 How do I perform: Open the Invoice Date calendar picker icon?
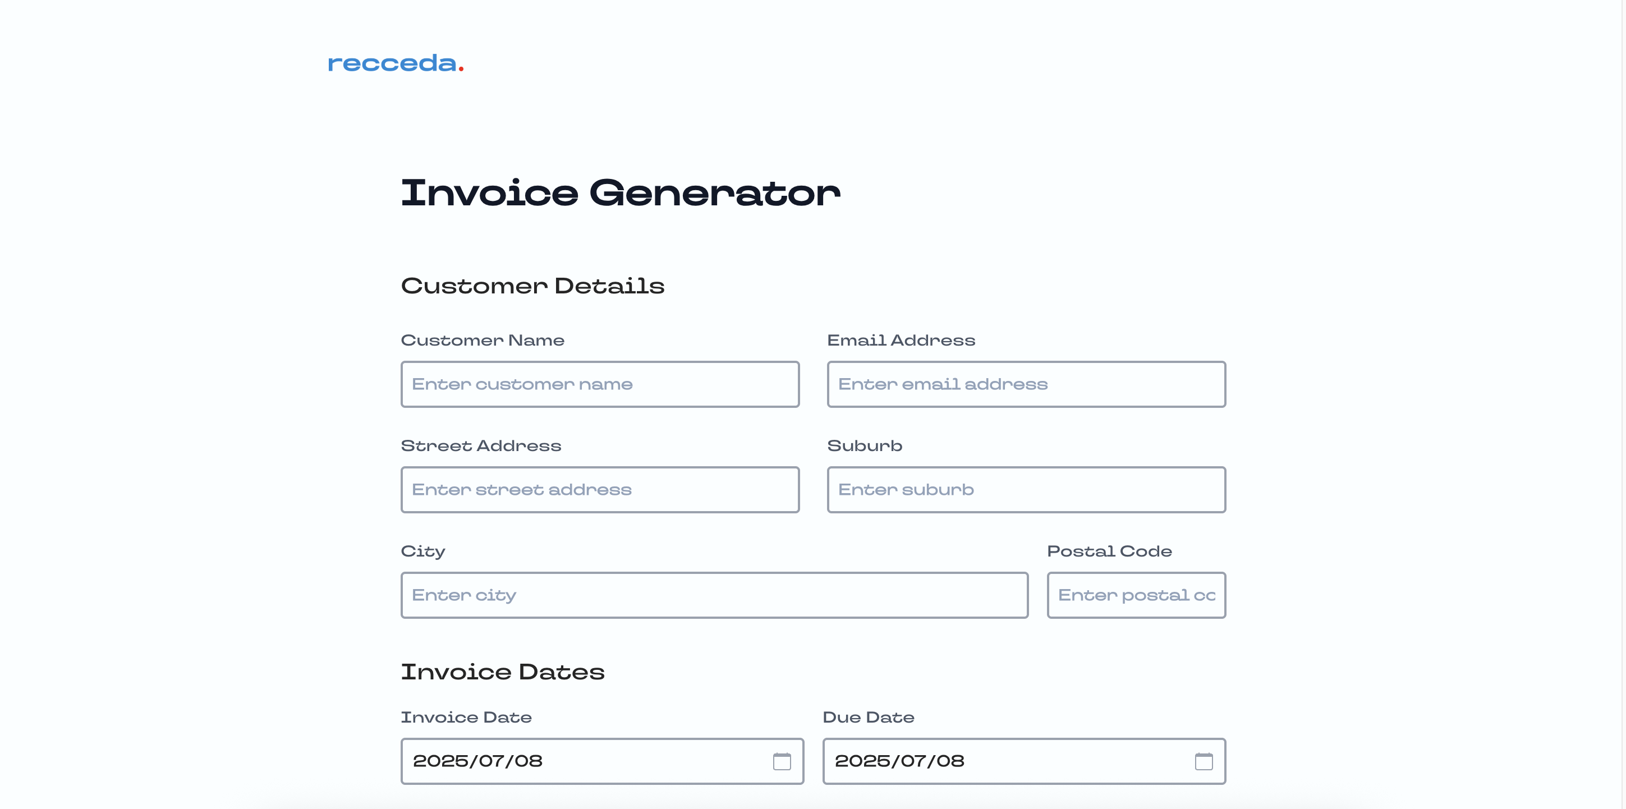[x=782, y=761]
